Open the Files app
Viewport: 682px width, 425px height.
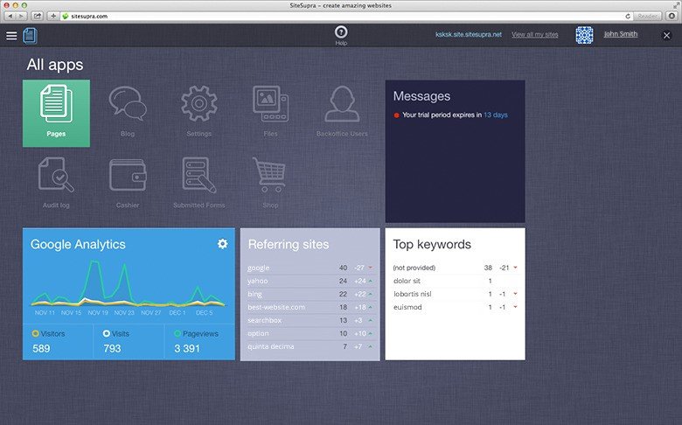[x=270, y=112]
